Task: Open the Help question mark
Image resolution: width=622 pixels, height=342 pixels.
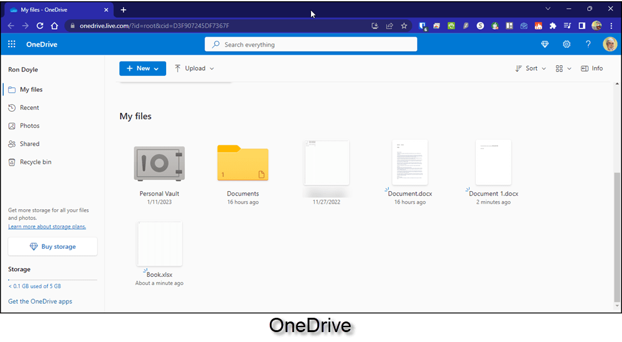Action: coord(588,44)
